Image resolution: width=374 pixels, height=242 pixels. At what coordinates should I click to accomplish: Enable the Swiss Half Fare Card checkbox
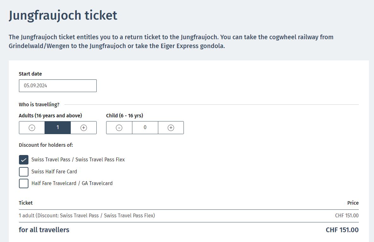tap(24, 172)
